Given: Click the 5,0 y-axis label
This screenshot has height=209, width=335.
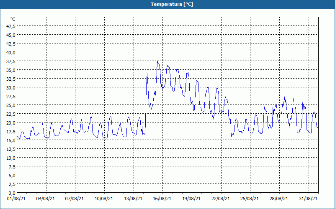Looking at the screenshot, I should click(x=12, y=176).
